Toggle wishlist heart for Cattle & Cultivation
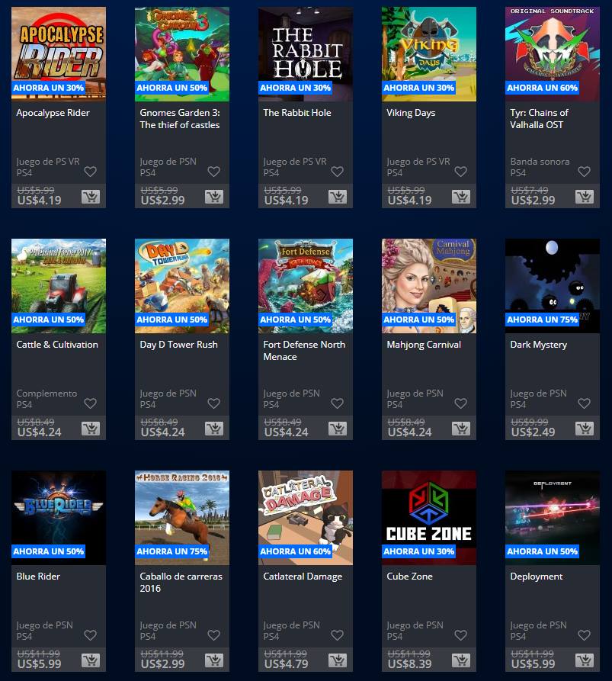 (x=90, y=403)
